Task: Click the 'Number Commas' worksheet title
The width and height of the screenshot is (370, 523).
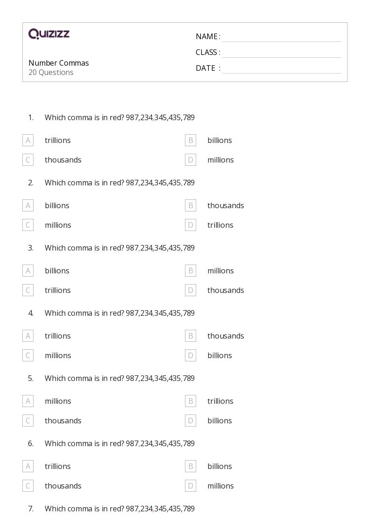Action: (59, 63)
